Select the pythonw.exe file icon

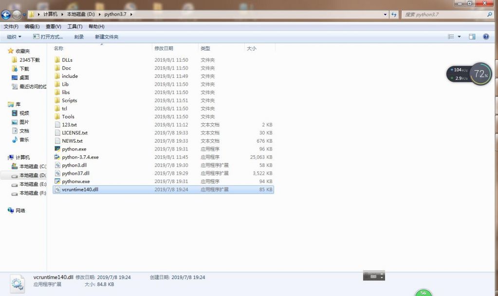(57, 182)
